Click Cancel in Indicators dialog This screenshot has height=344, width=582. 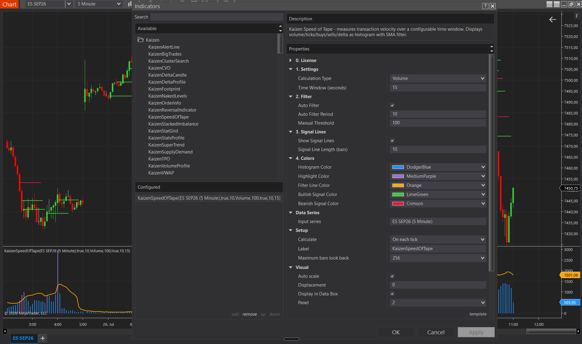click(x=436, y=332)
